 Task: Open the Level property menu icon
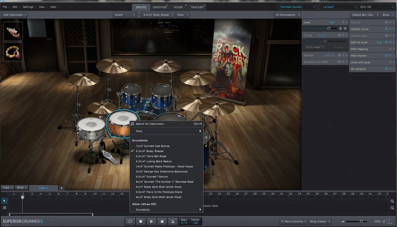point(343,22)
